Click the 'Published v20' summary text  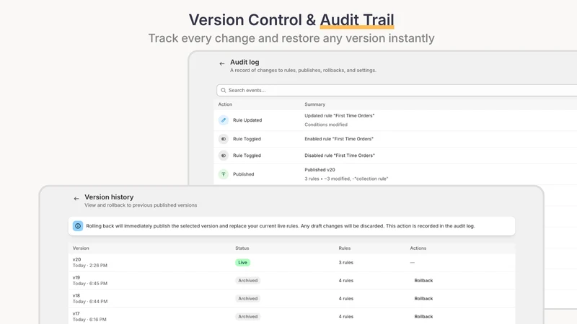(x=320, y=170)
